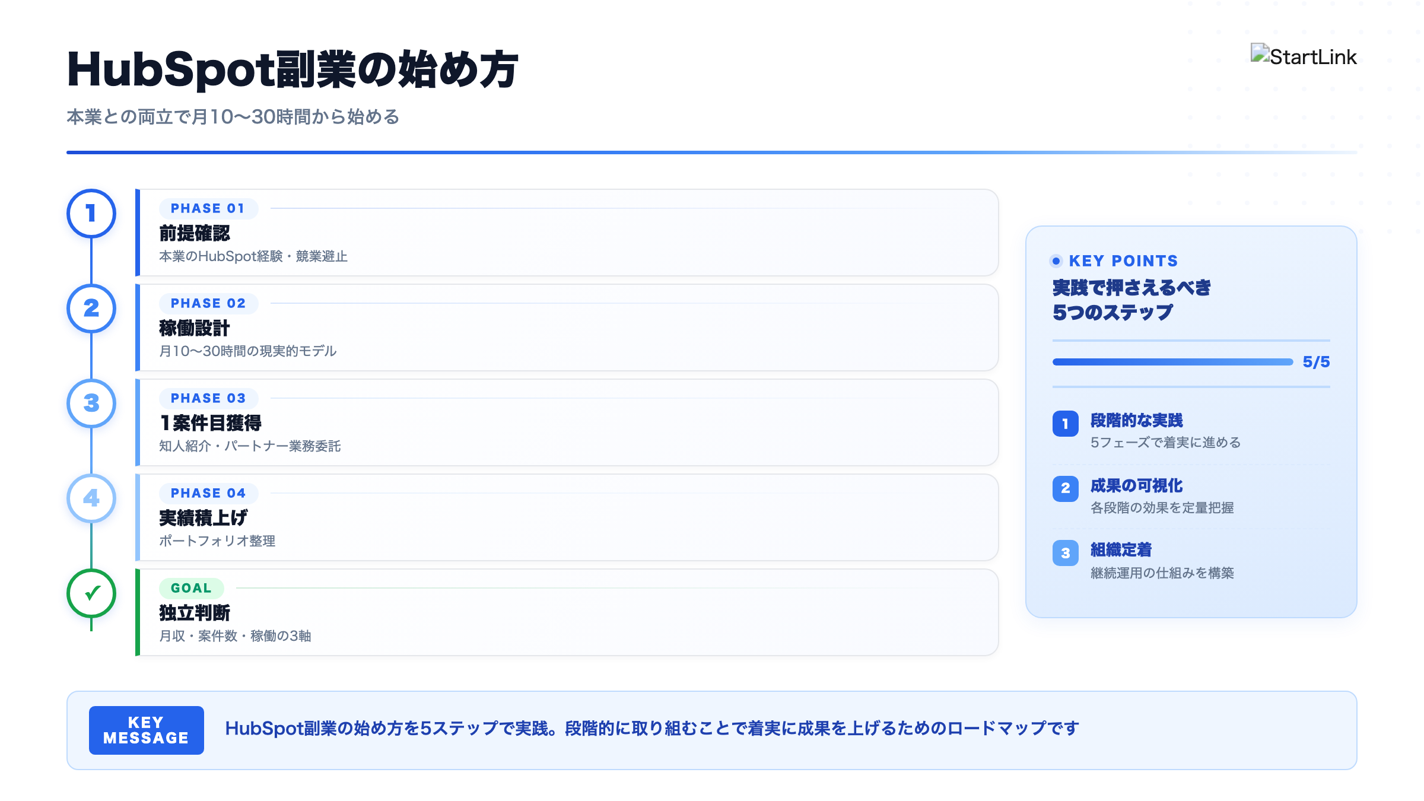Click subtitle 本業との両立で月10〜30時間から始める

click(x=233, y=117)
